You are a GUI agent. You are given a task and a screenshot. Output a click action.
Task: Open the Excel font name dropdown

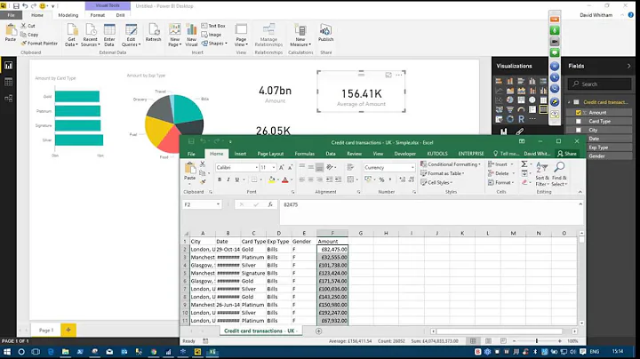(256, 168)
